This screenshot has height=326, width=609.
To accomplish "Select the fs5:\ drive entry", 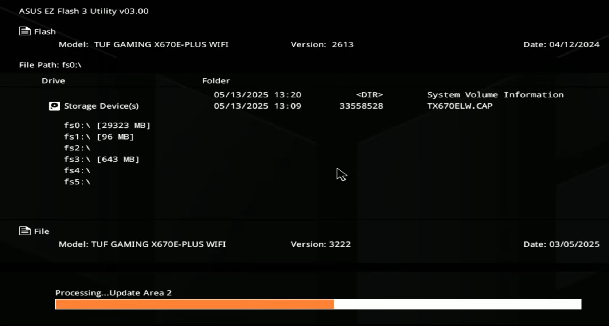I will tap(77, 182).
